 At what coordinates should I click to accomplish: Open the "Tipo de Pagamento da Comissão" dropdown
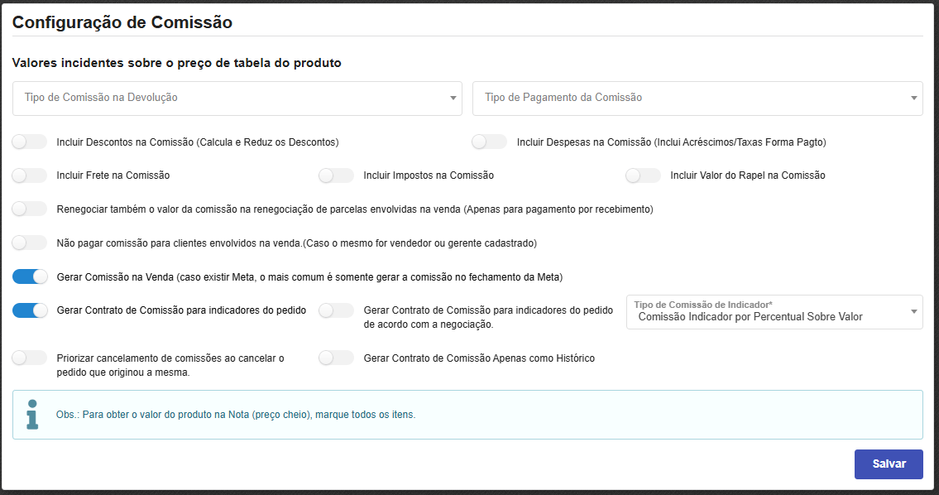click(x=697, y=98)
